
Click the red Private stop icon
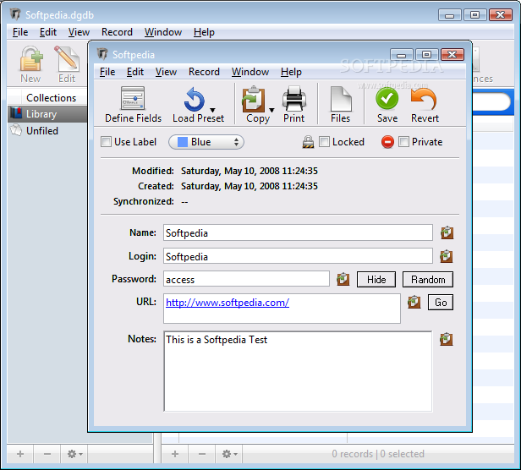(x=387, y=142)
